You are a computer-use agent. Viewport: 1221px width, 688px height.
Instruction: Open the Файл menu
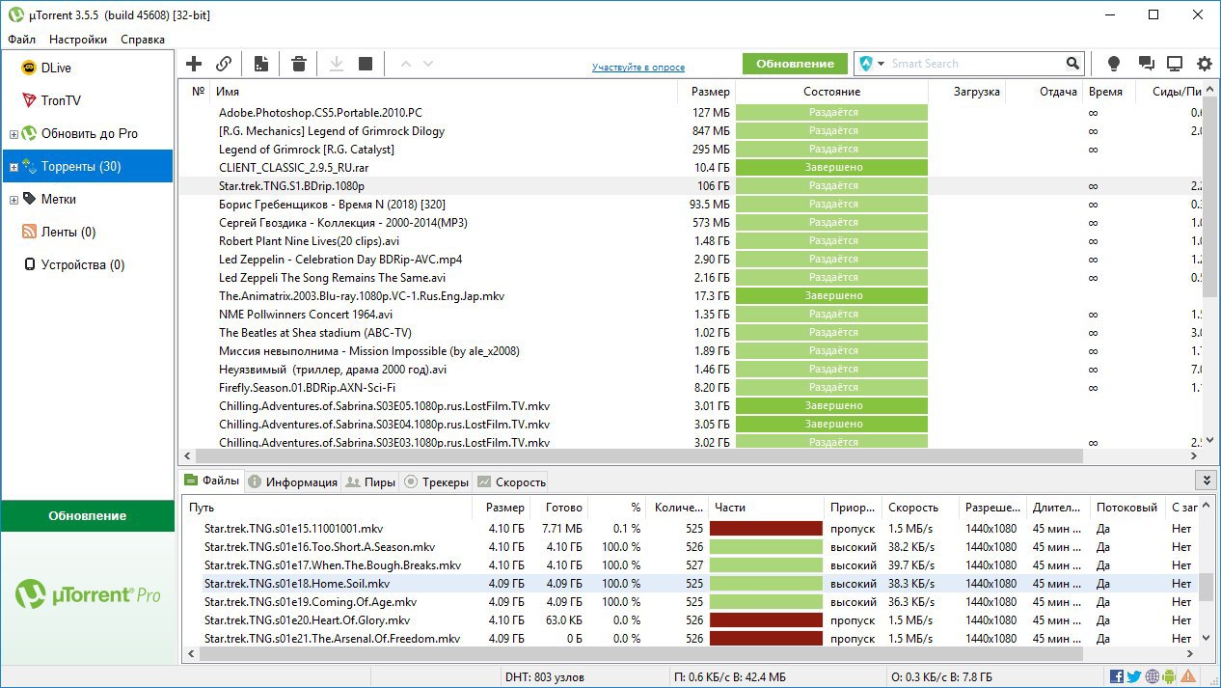coord(21,40)
